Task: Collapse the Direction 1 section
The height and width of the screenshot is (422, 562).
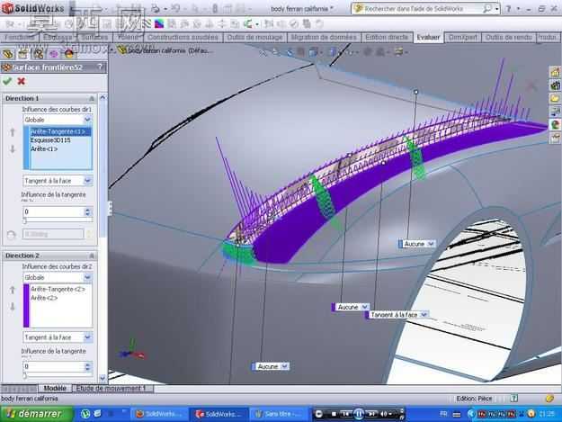Action: [92, 98]
